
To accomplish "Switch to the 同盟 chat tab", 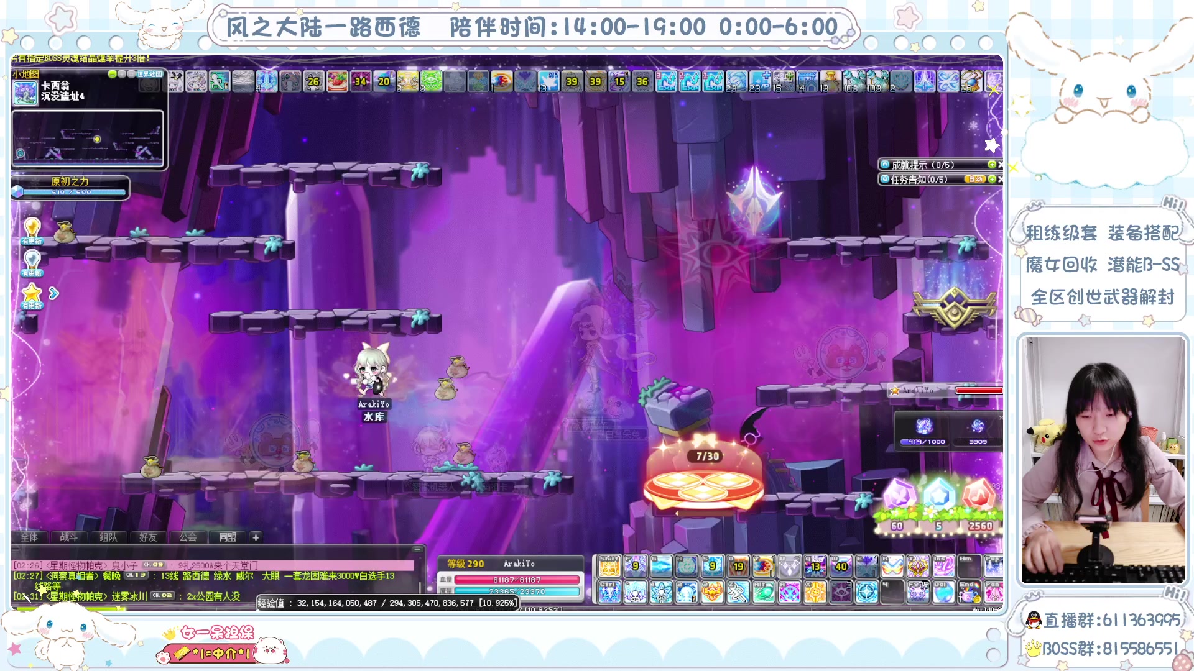I will pyautogui.click(x=228, y=537).
